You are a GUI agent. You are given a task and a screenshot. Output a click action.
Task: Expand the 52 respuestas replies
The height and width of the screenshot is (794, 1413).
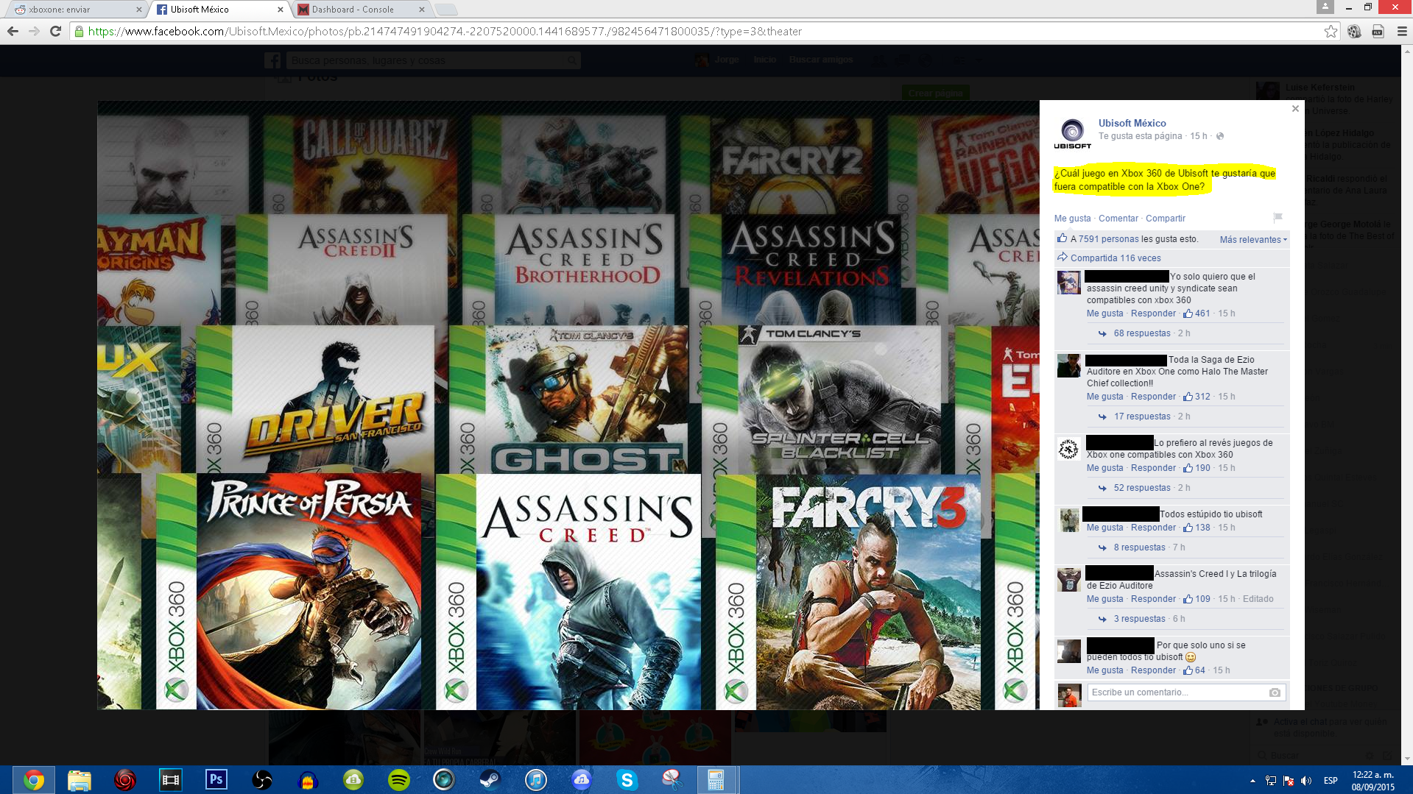[x=1142, y=488]
